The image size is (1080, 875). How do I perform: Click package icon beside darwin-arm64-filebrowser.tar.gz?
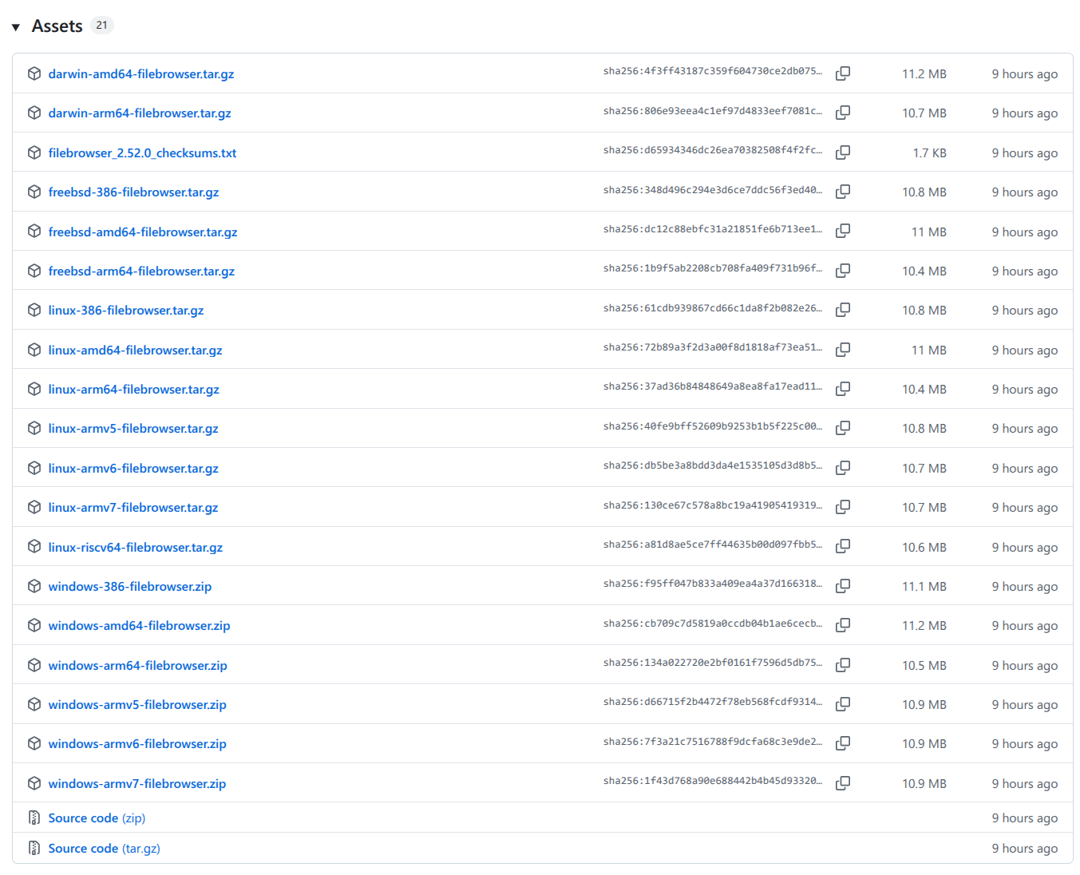(x=34, y=113)
